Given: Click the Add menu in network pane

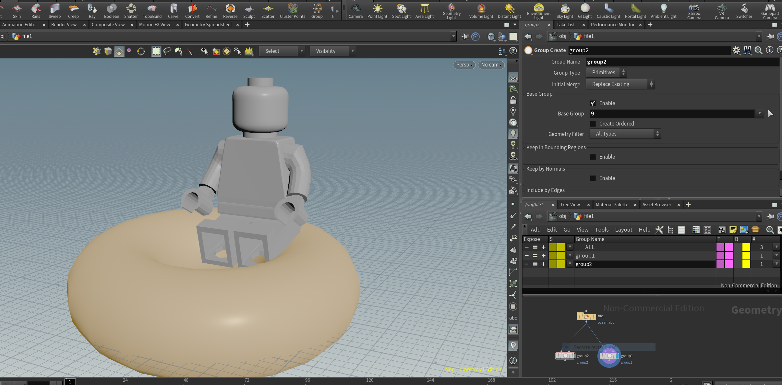Looking at the screenshot, I should tap(535, 230).
